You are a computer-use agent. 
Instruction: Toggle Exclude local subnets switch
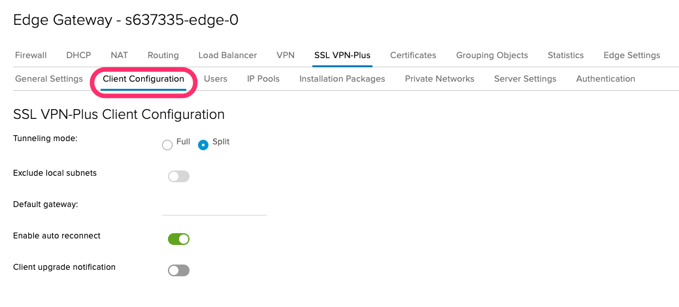pos(179,176)
